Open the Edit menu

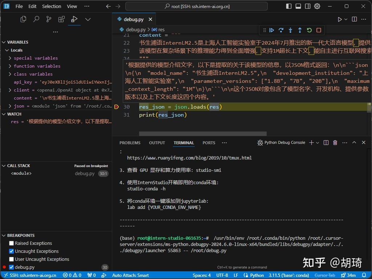[32, 7]
